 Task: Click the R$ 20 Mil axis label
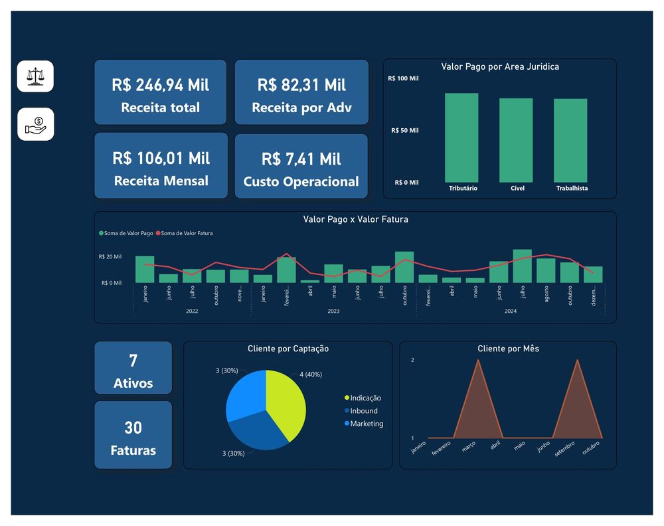tap(110, 256)
